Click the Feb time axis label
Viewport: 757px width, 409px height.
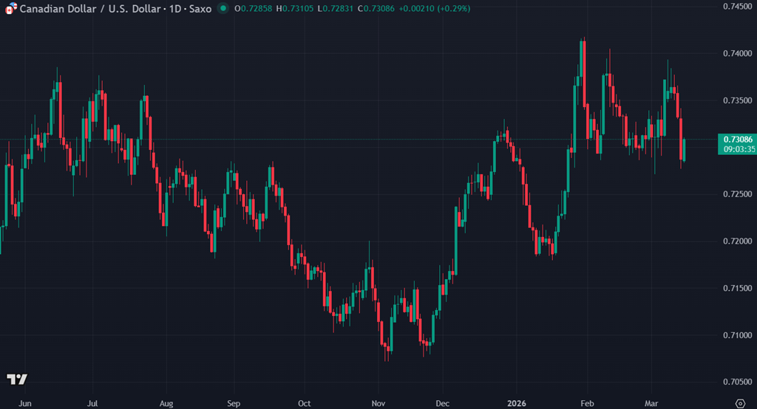click(x=586, y=404)
